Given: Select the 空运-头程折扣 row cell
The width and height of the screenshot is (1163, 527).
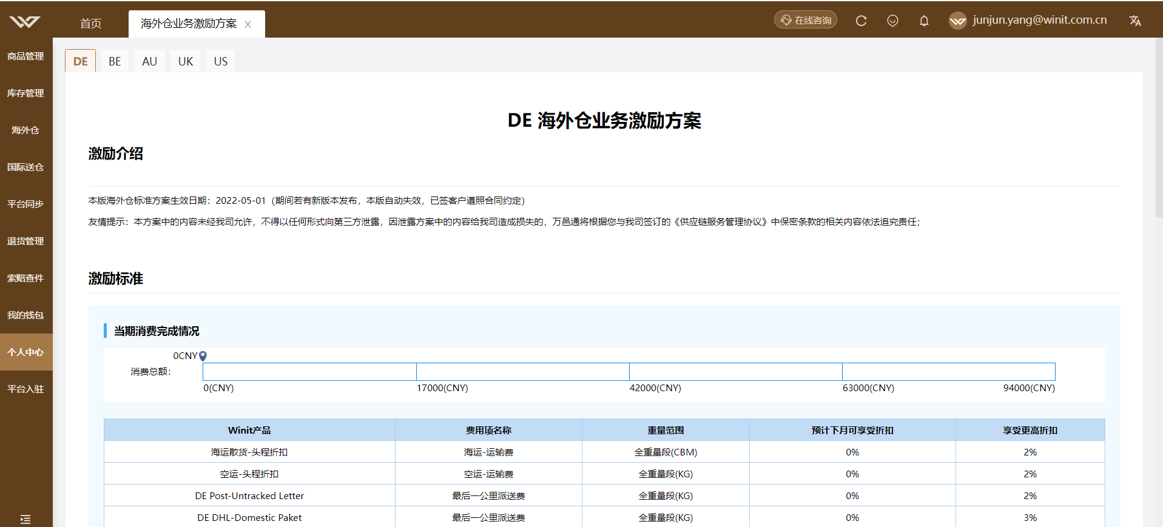Looking at the screenshot, I should [x=249, y=474].
